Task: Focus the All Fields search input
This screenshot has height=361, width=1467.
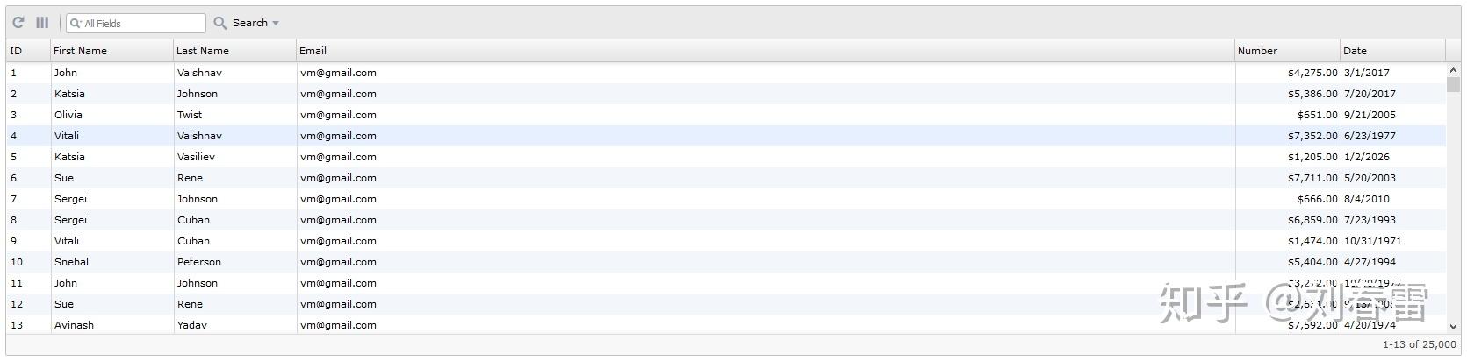Action: tap(140, 24)
